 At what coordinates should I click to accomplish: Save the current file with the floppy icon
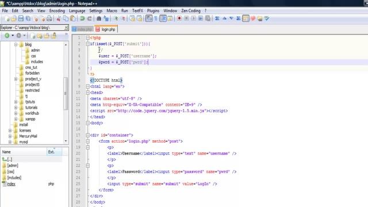pyautogui.click(x=21, y=18)
